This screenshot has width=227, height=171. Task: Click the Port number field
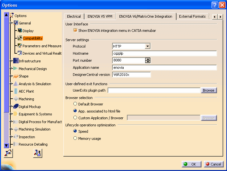click(129, 60)
